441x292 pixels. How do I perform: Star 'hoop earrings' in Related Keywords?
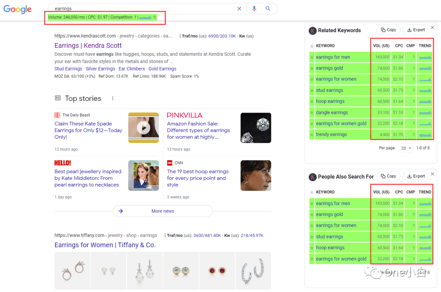tap(312, 102)
